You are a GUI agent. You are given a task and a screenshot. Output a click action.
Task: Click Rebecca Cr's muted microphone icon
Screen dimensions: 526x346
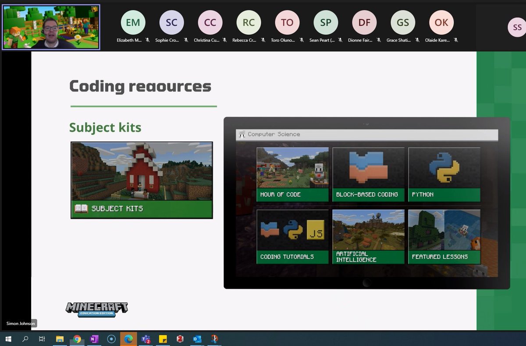(x=263, y=40)
